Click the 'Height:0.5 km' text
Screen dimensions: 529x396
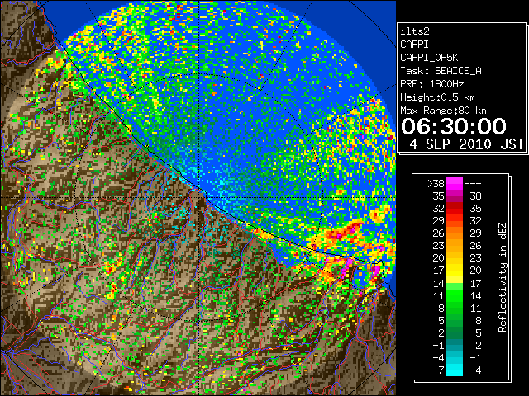[437, 97]
